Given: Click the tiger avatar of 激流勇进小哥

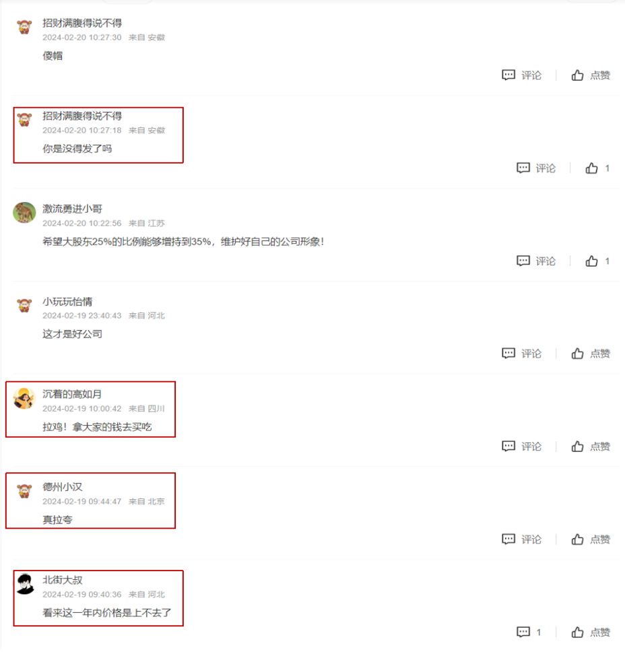Looking at the screenshot, I should [x=24, y=212].
